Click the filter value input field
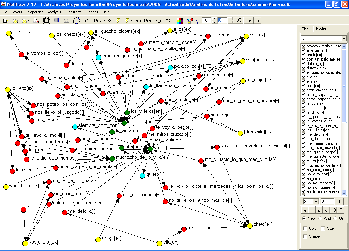The width and height of the screenshot is (349, 251). pyautogui.click(x=328, y=201)
